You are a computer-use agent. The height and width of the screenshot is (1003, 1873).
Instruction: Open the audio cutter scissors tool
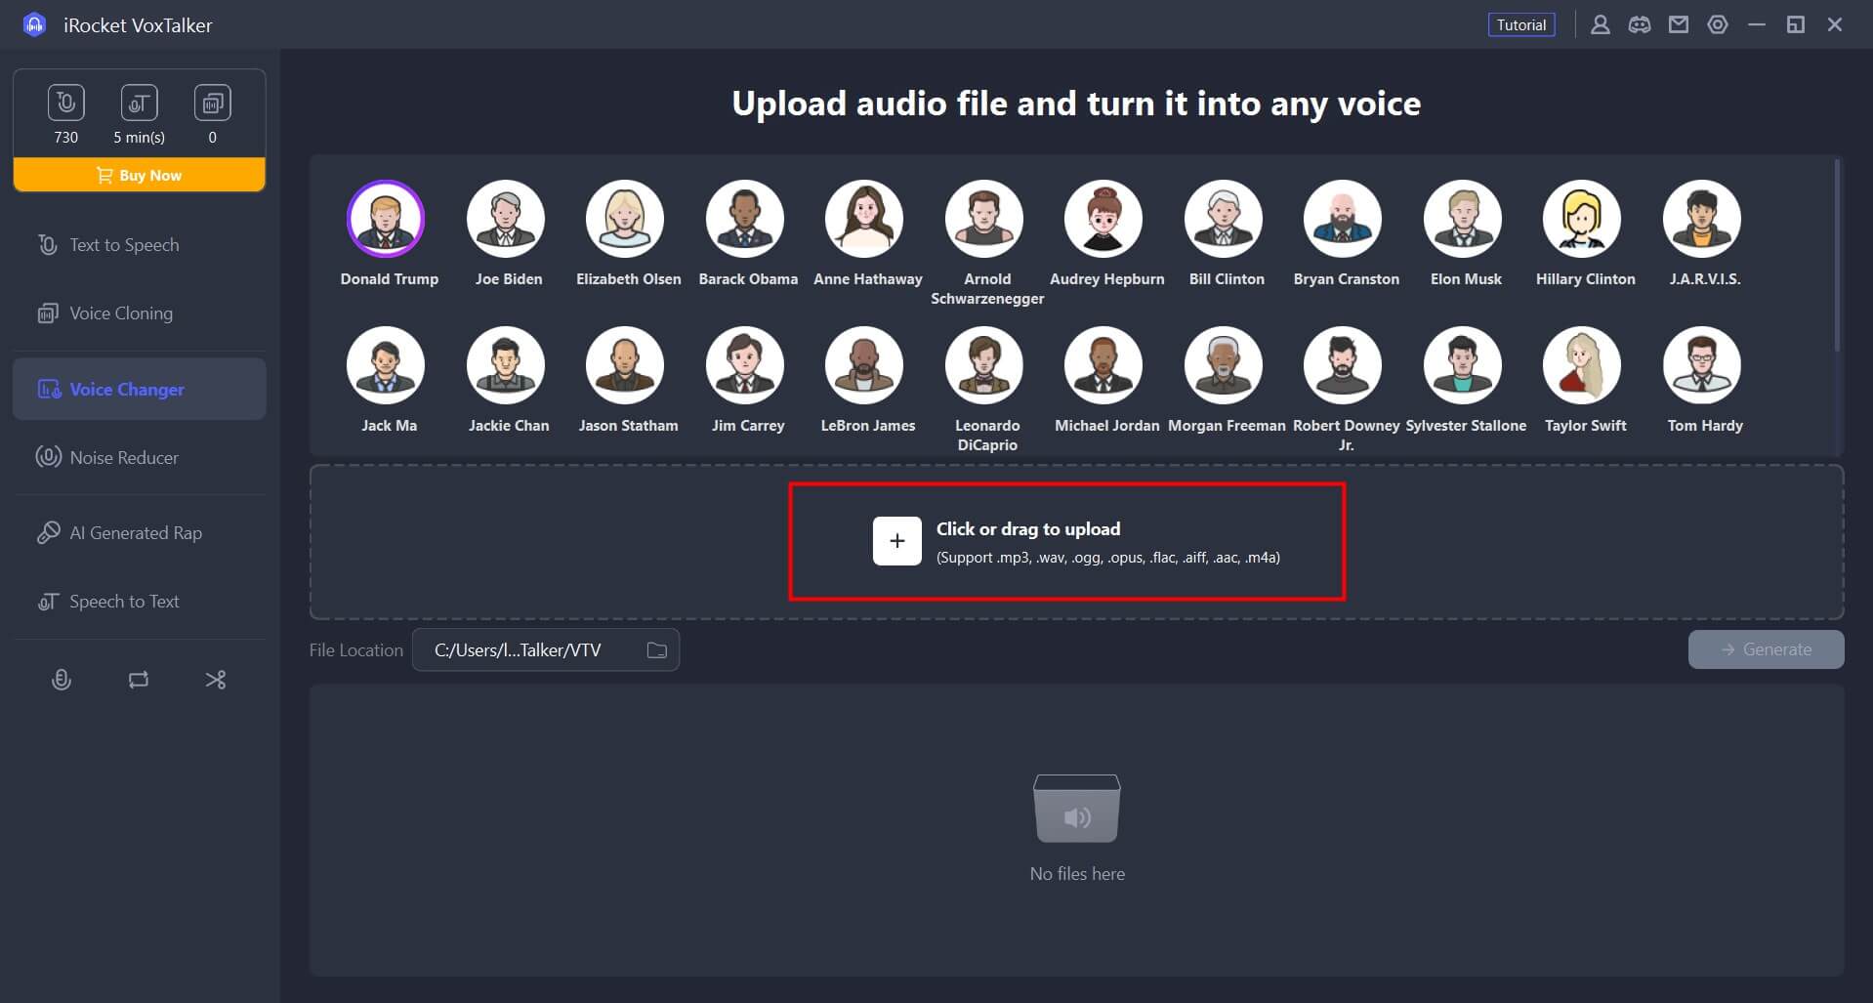pos(216,680)
